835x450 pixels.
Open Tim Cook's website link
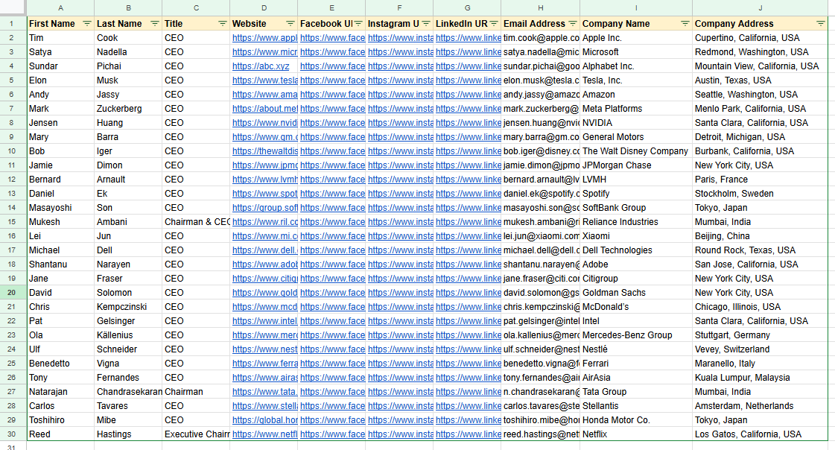click(x=264, y=38)
